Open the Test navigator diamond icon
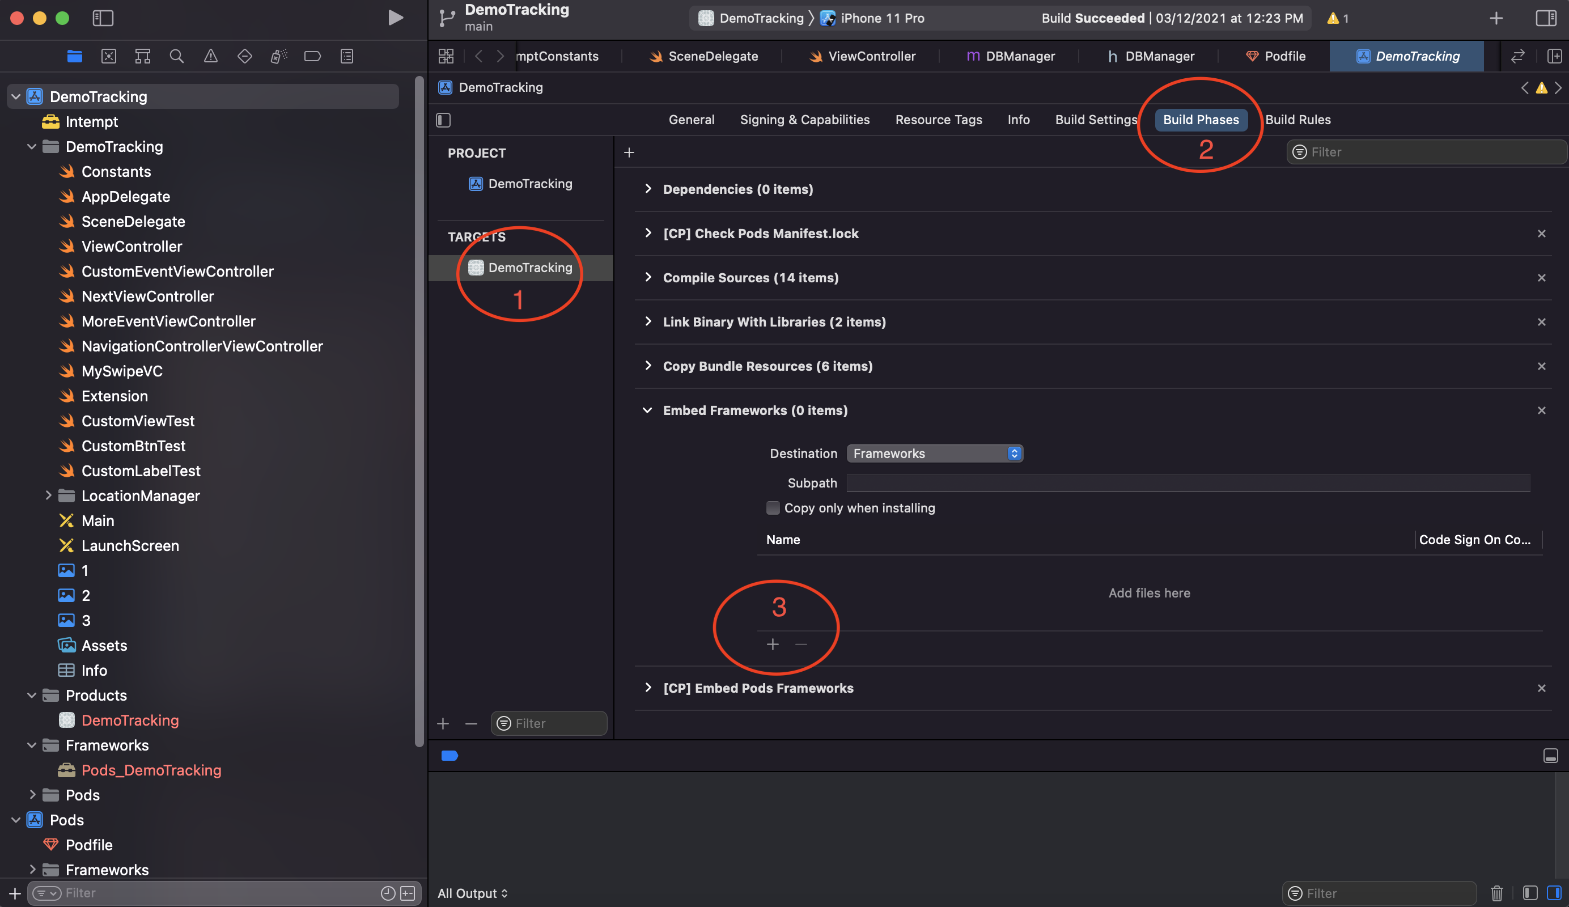1569x907 pixels. (x=245, y=56)
